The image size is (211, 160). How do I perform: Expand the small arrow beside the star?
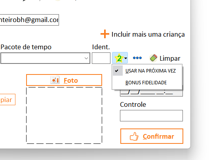point(125,58)
